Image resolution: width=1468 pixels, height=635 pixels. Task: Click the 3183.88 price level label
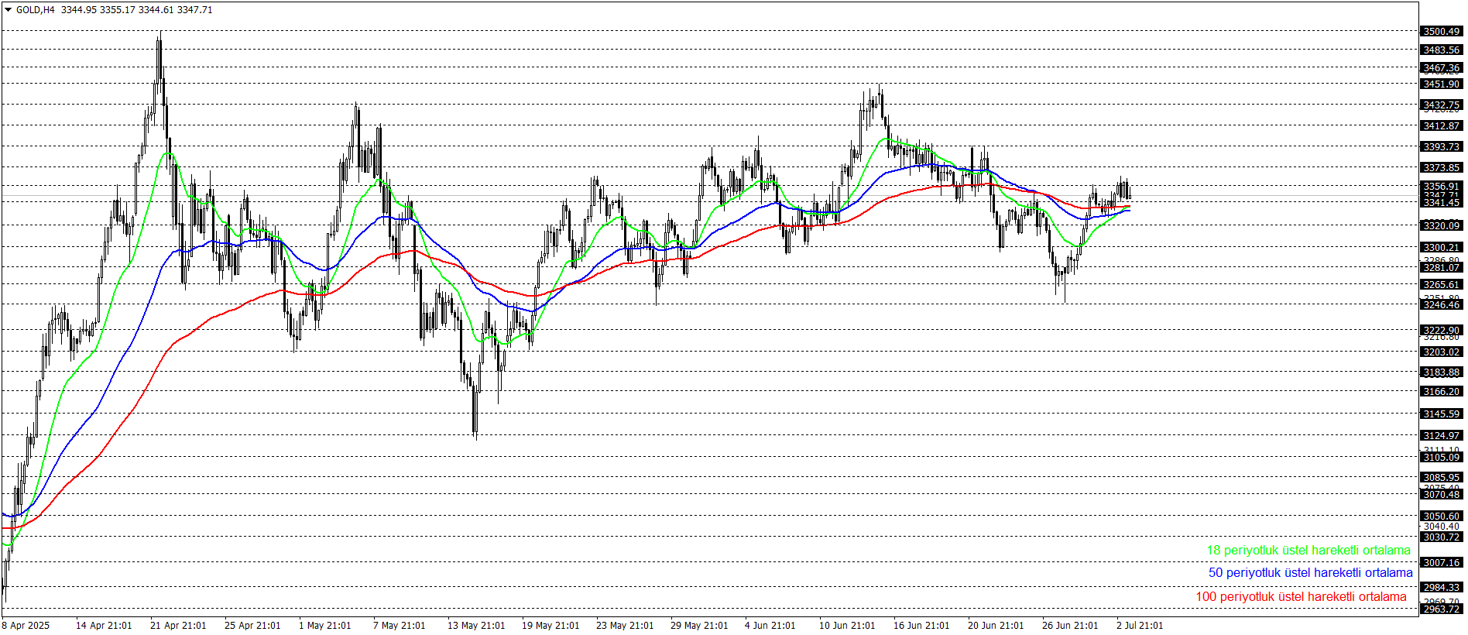pyautogui.click(x=1442, y=372)
